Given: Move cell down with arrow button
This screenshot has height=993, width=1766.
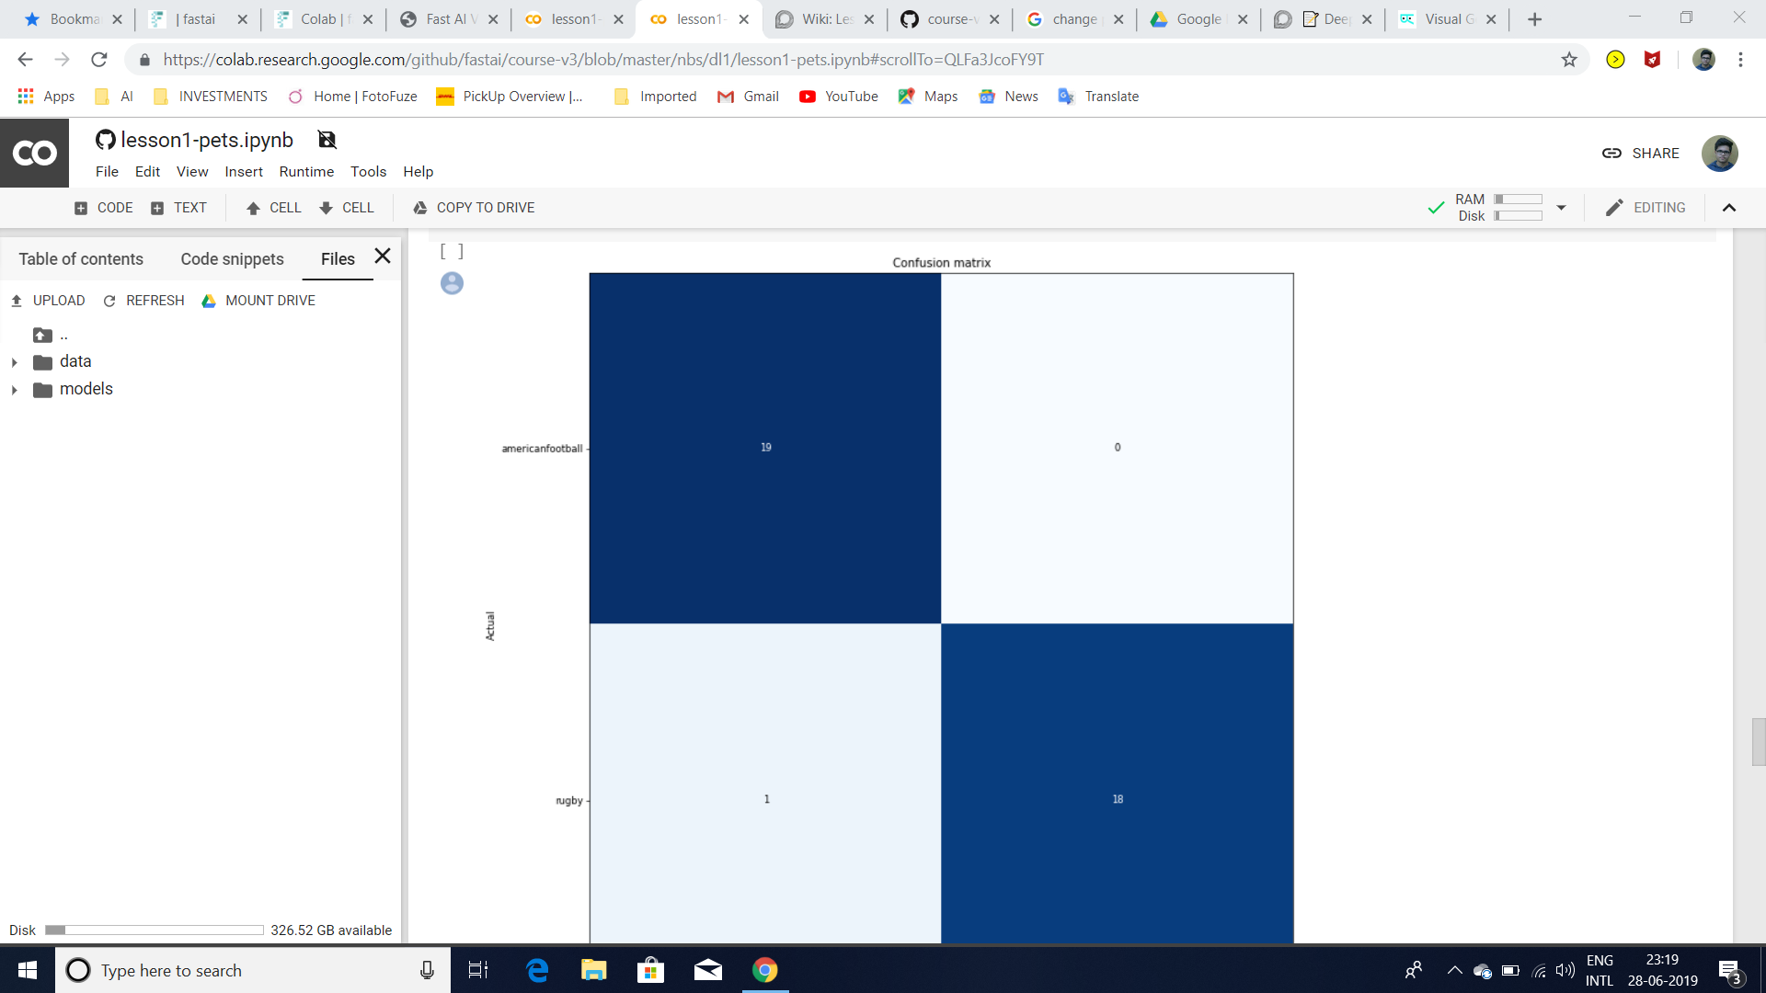Looking at the screenshot, I should coord(346,208).
